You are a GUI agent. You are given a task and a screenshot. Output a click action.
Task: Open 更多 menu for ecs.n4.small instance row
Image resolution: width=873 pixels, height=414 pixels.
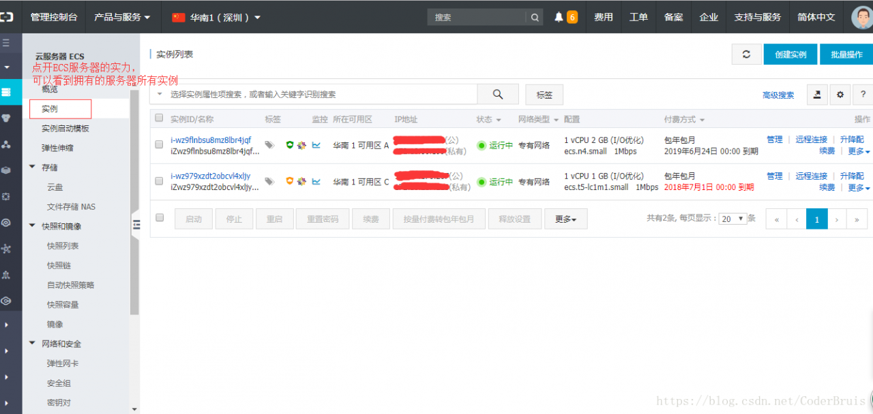[859, 151]
